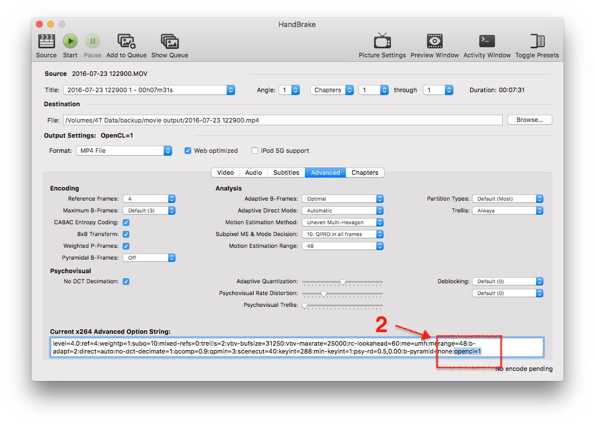This screenshot has height=426, width=594.
Task: Open first Deblocking dropdown
Action: [x=507, y=282]
